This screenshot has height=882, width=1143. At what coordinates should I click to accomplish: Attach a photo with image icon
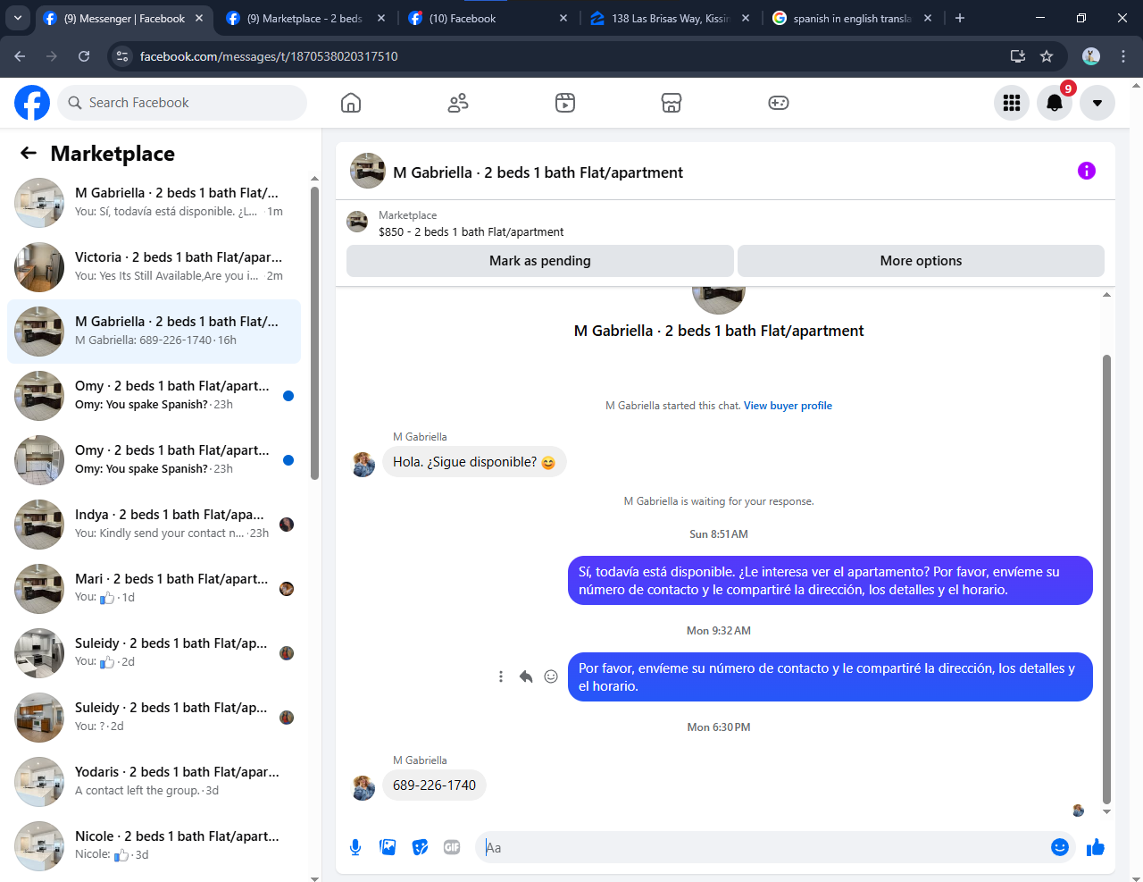[388, 847]
